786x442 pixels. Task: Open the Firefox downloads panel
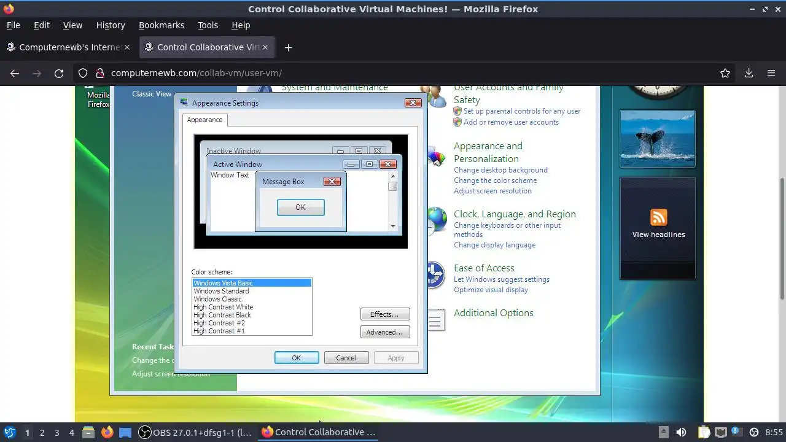[x=749, y=73]
